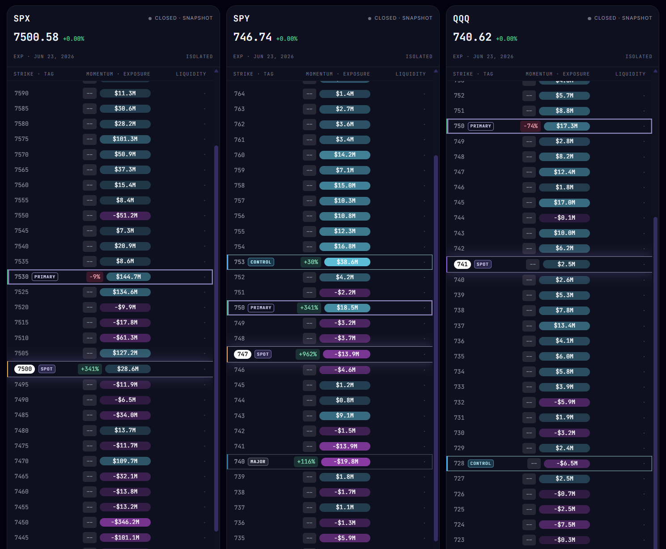This screenshot has height=549, width=666.
Task: Click the SPY LIQUIDITY column header
Action: click(411, 74)
